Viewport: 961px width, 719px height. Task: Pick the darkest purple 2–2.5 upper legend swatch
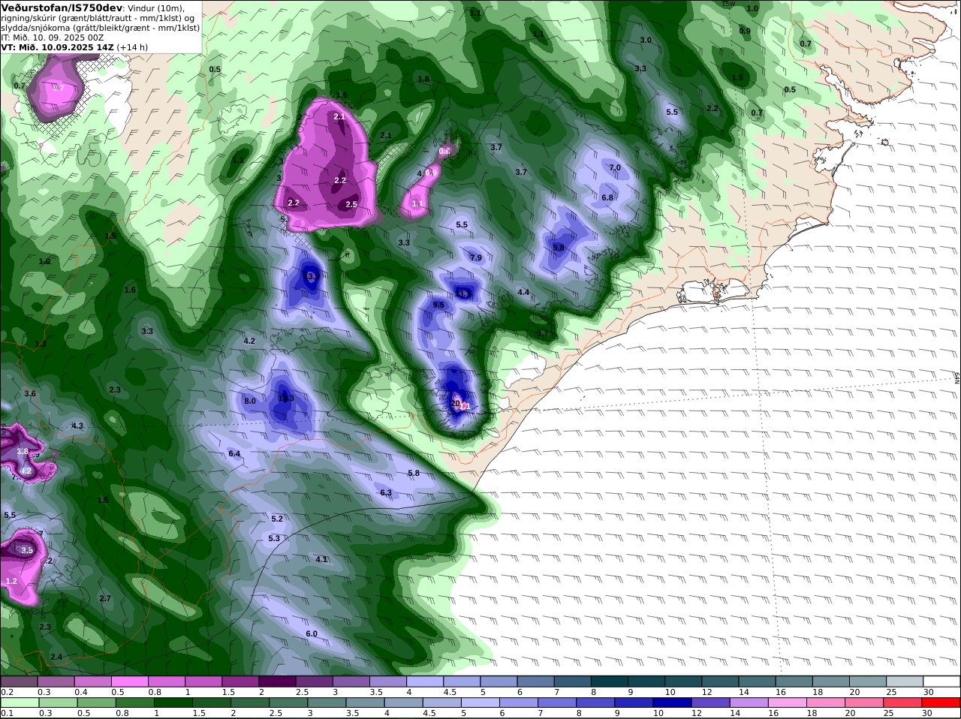coord(277,681)
